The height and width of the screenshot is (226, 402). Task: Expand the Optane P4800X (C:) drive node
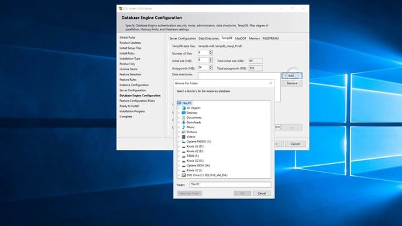(x=179, y=142)
